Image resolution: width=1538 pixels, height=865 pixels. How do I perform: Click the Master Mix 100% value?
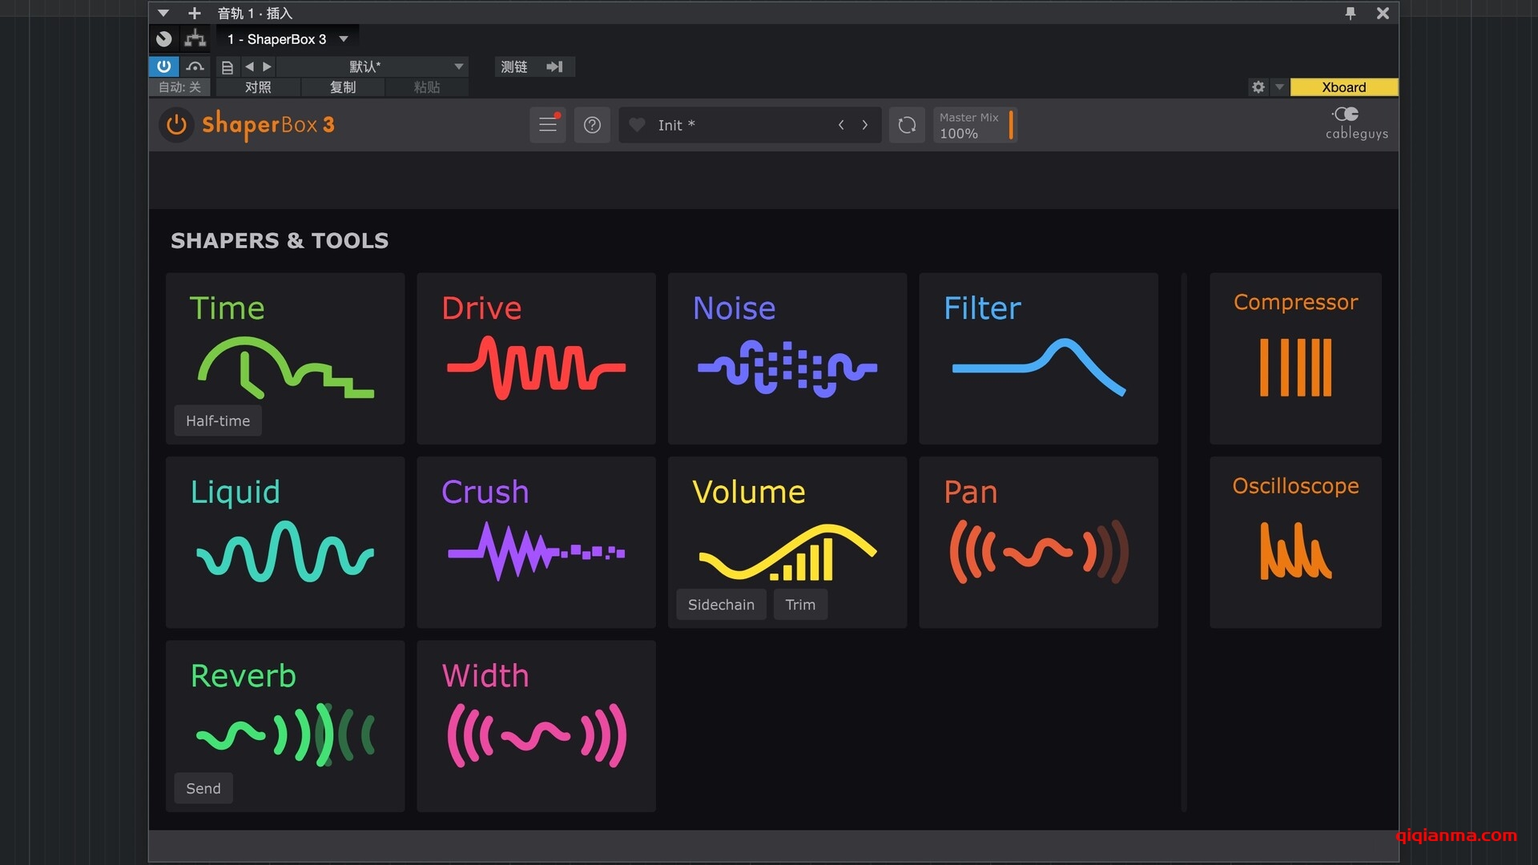point(958,134)
